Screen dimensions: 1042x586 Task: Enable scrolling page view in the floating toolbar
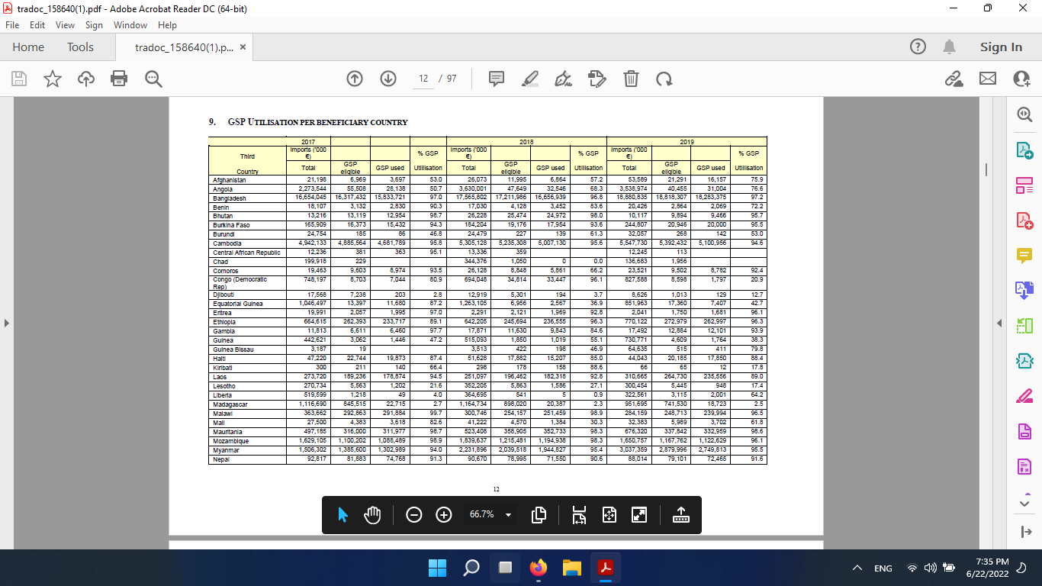tap(579, 515)
